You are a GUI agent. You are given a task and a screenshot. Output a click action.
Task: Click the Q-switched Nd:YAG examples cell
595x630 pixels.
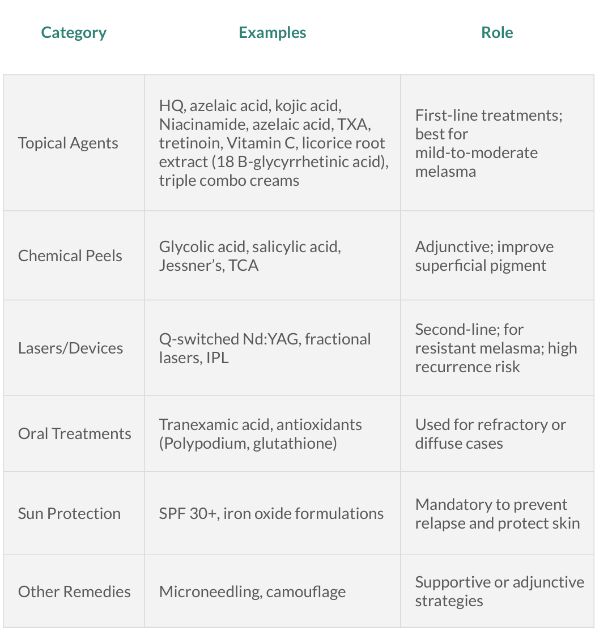[x=265, y=348]
